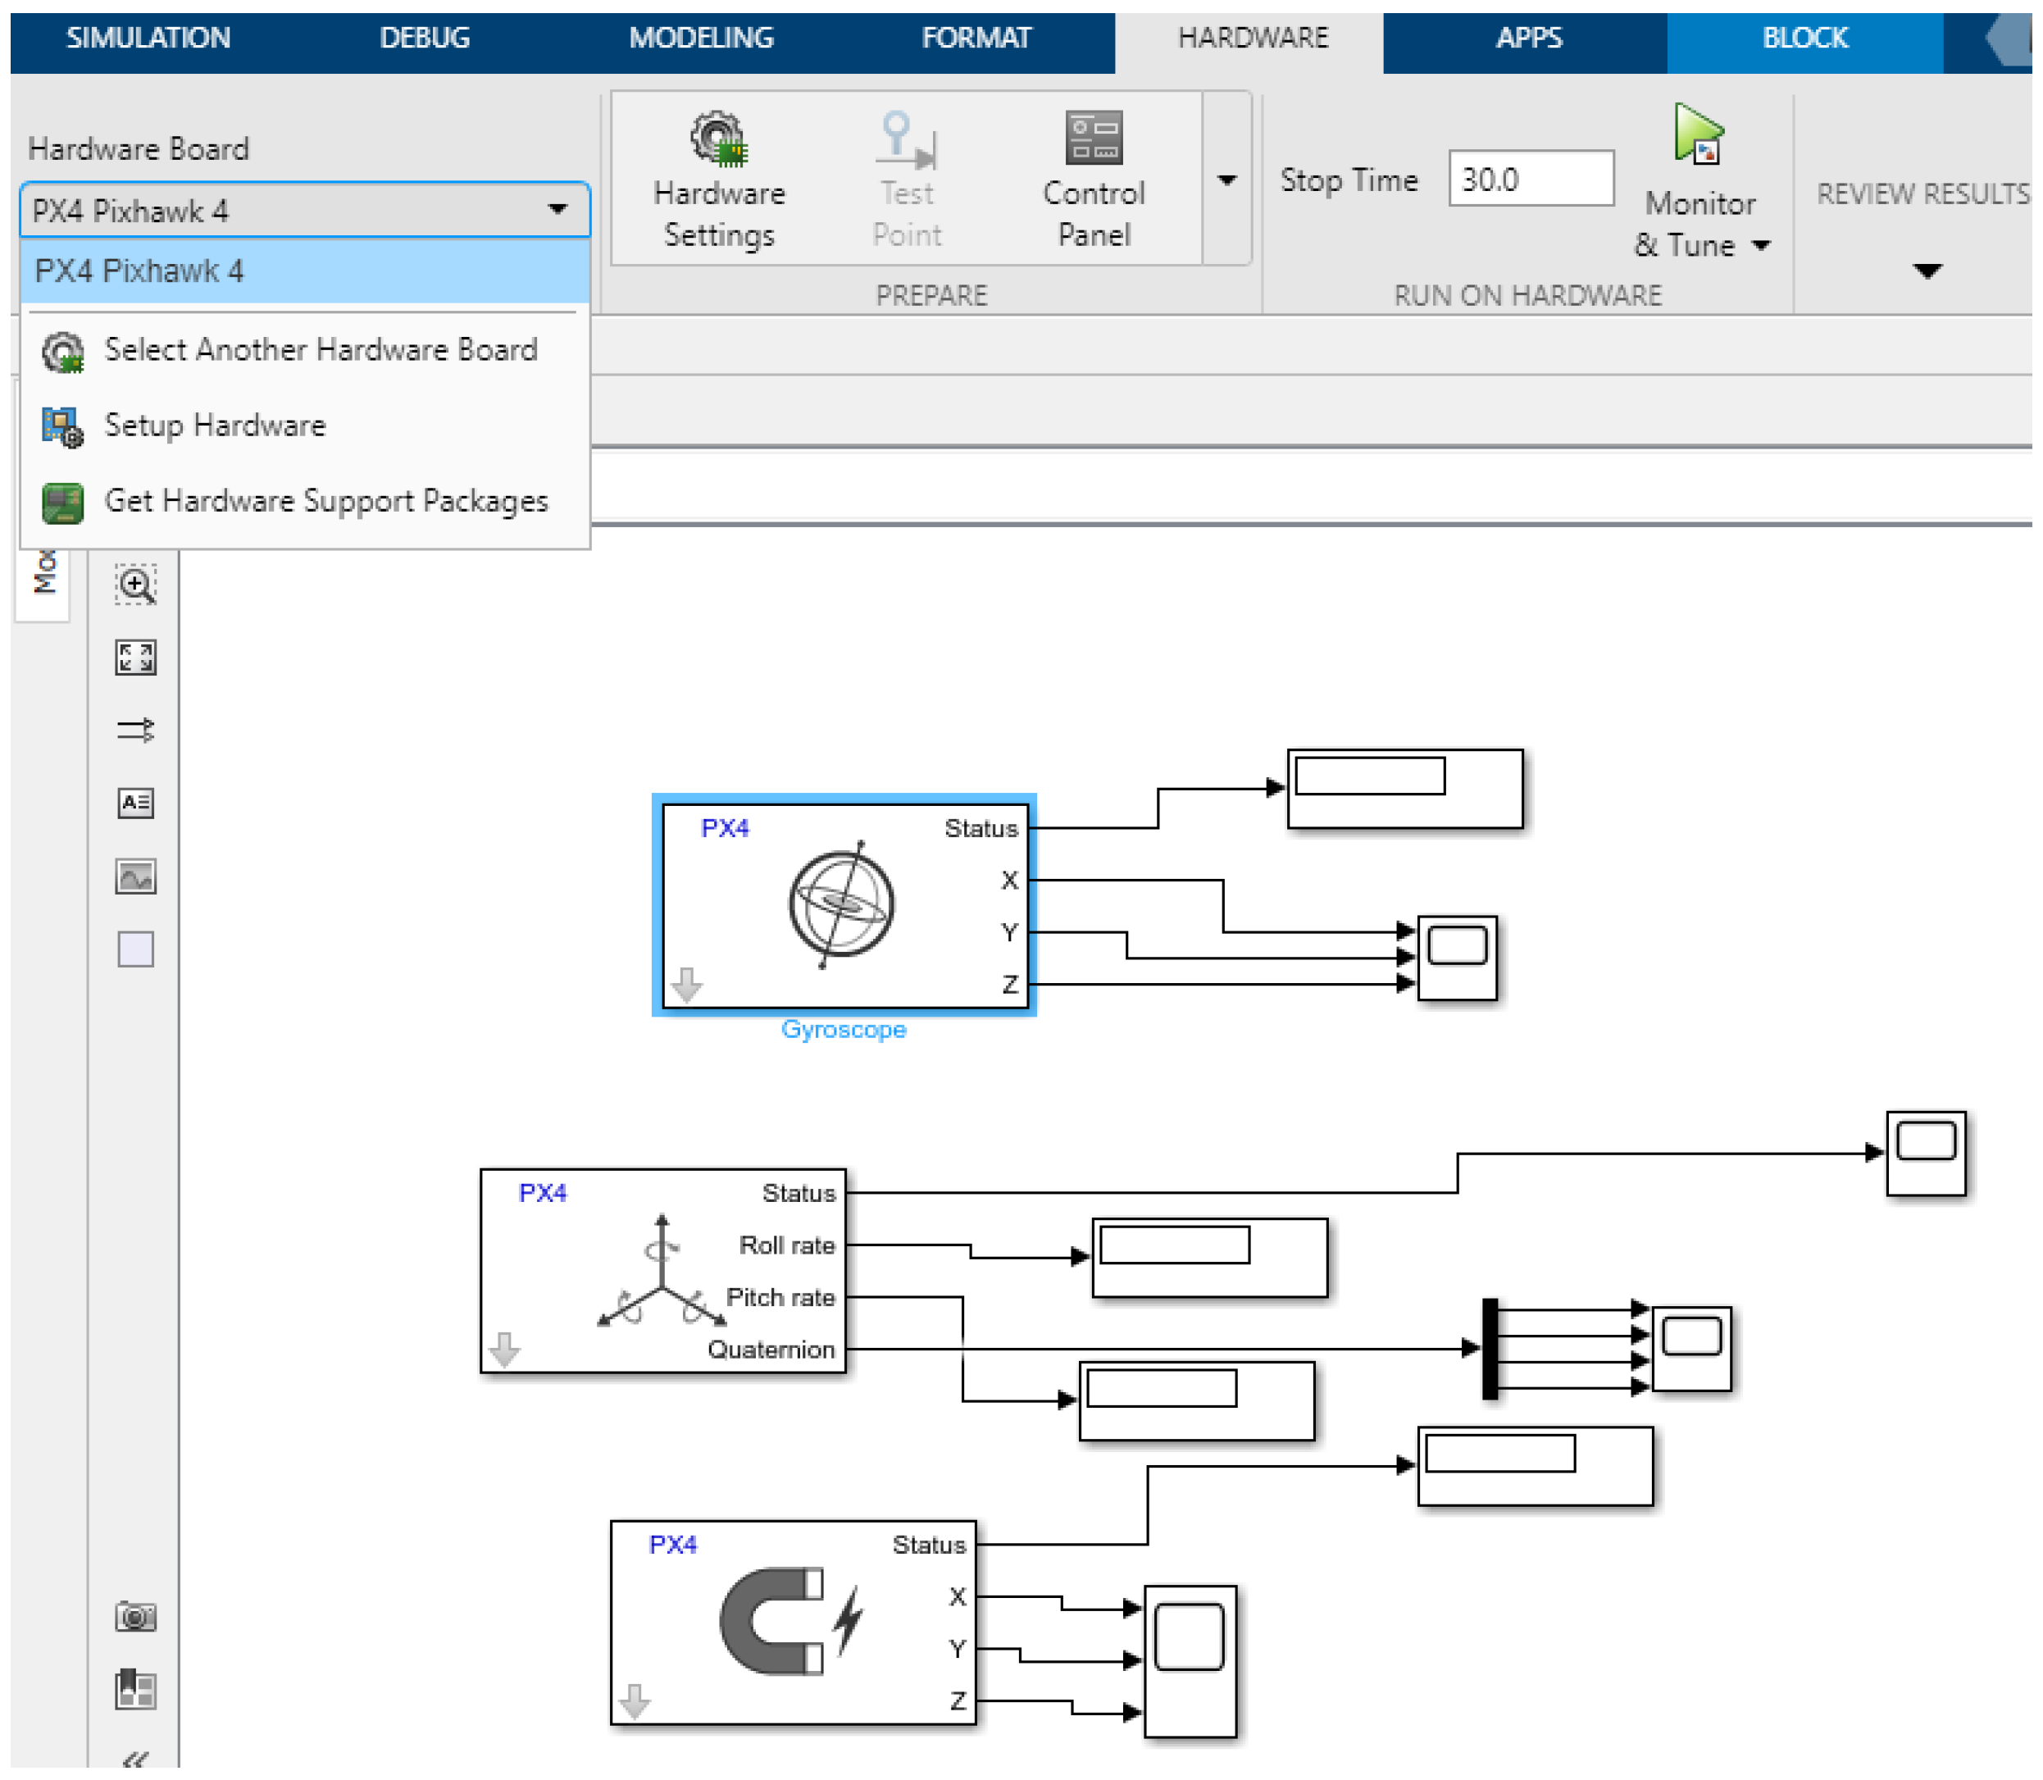
Task: Click the Stop Time input field
Action: (1530, 180)
